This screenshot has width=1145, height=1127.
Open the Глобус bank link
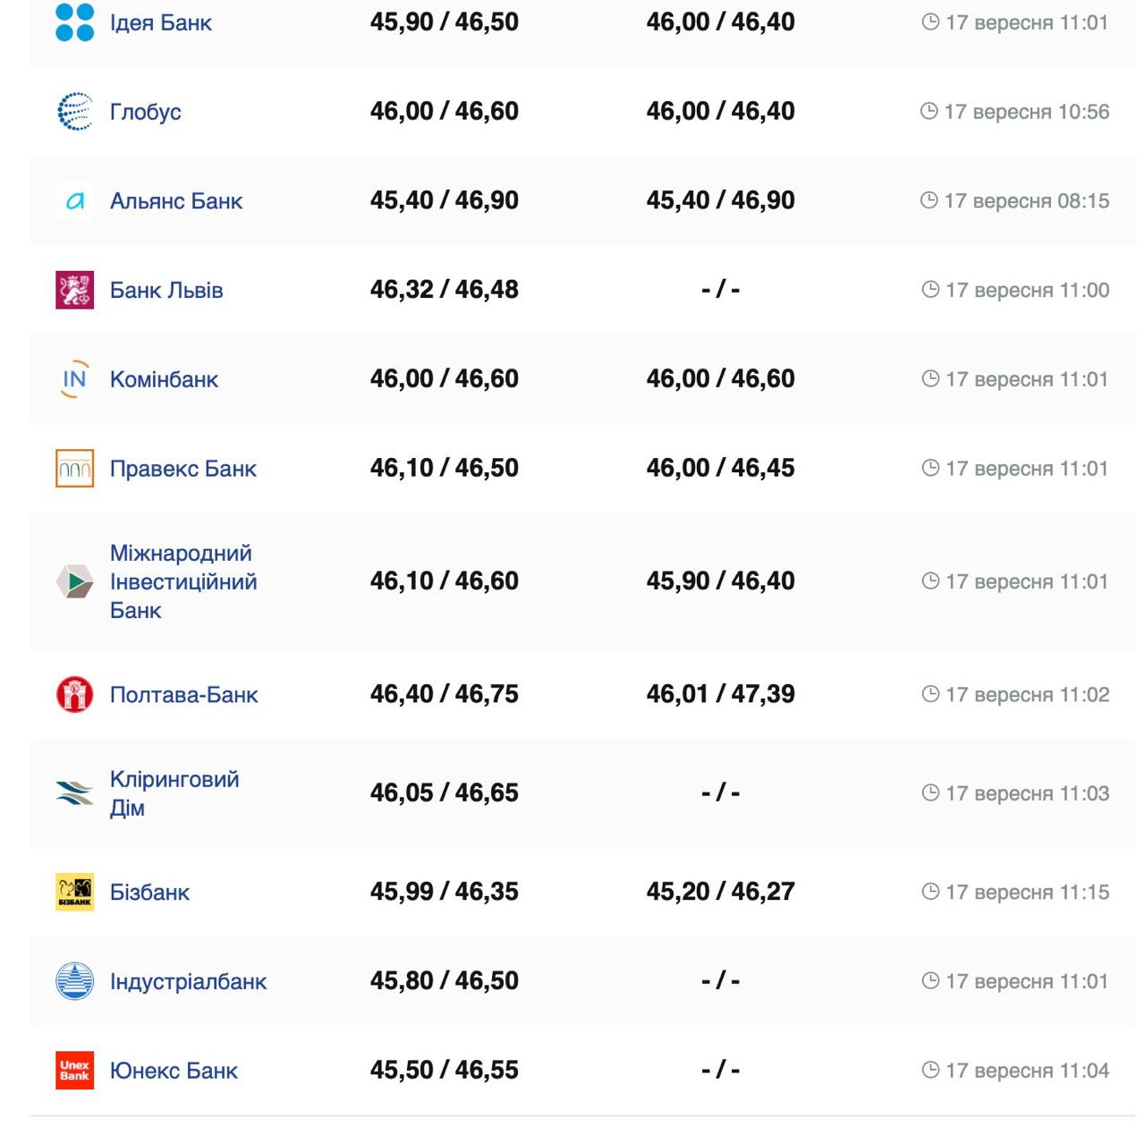[x=145, y=112]
